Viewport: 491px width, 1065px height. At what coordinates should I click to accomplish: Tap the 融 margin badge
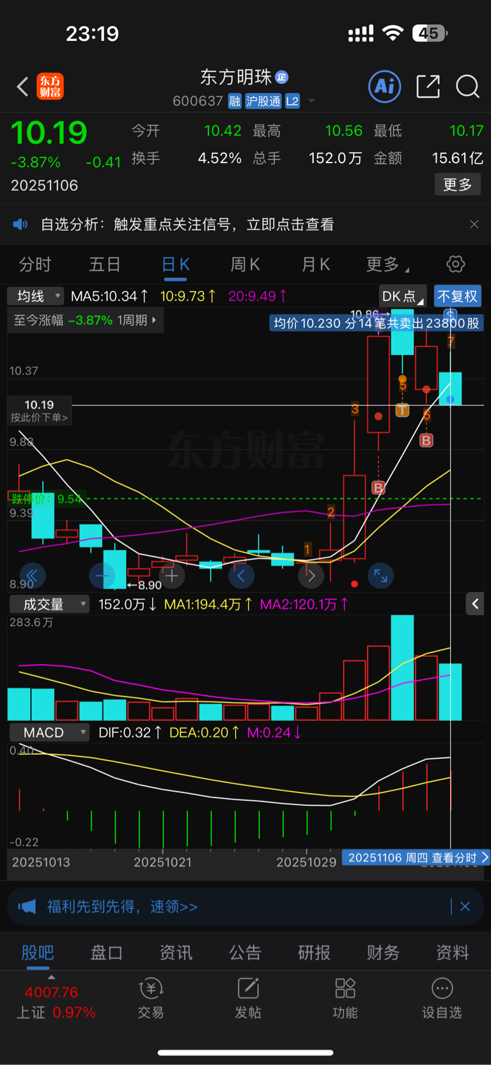pyautogui.click(x=235, y=101)
